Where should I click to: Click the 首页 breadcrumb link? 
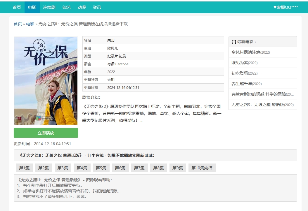tap(18, 24)
